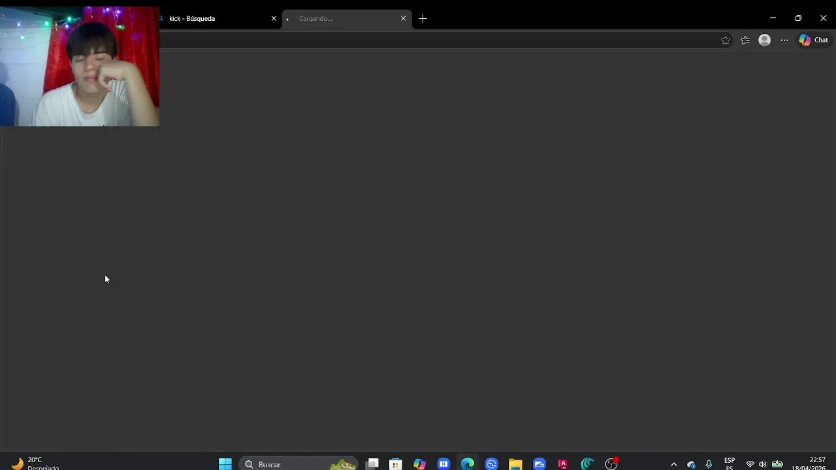Switch to the Cargando... tab
The image size is (836, 470).
[347, 18]
